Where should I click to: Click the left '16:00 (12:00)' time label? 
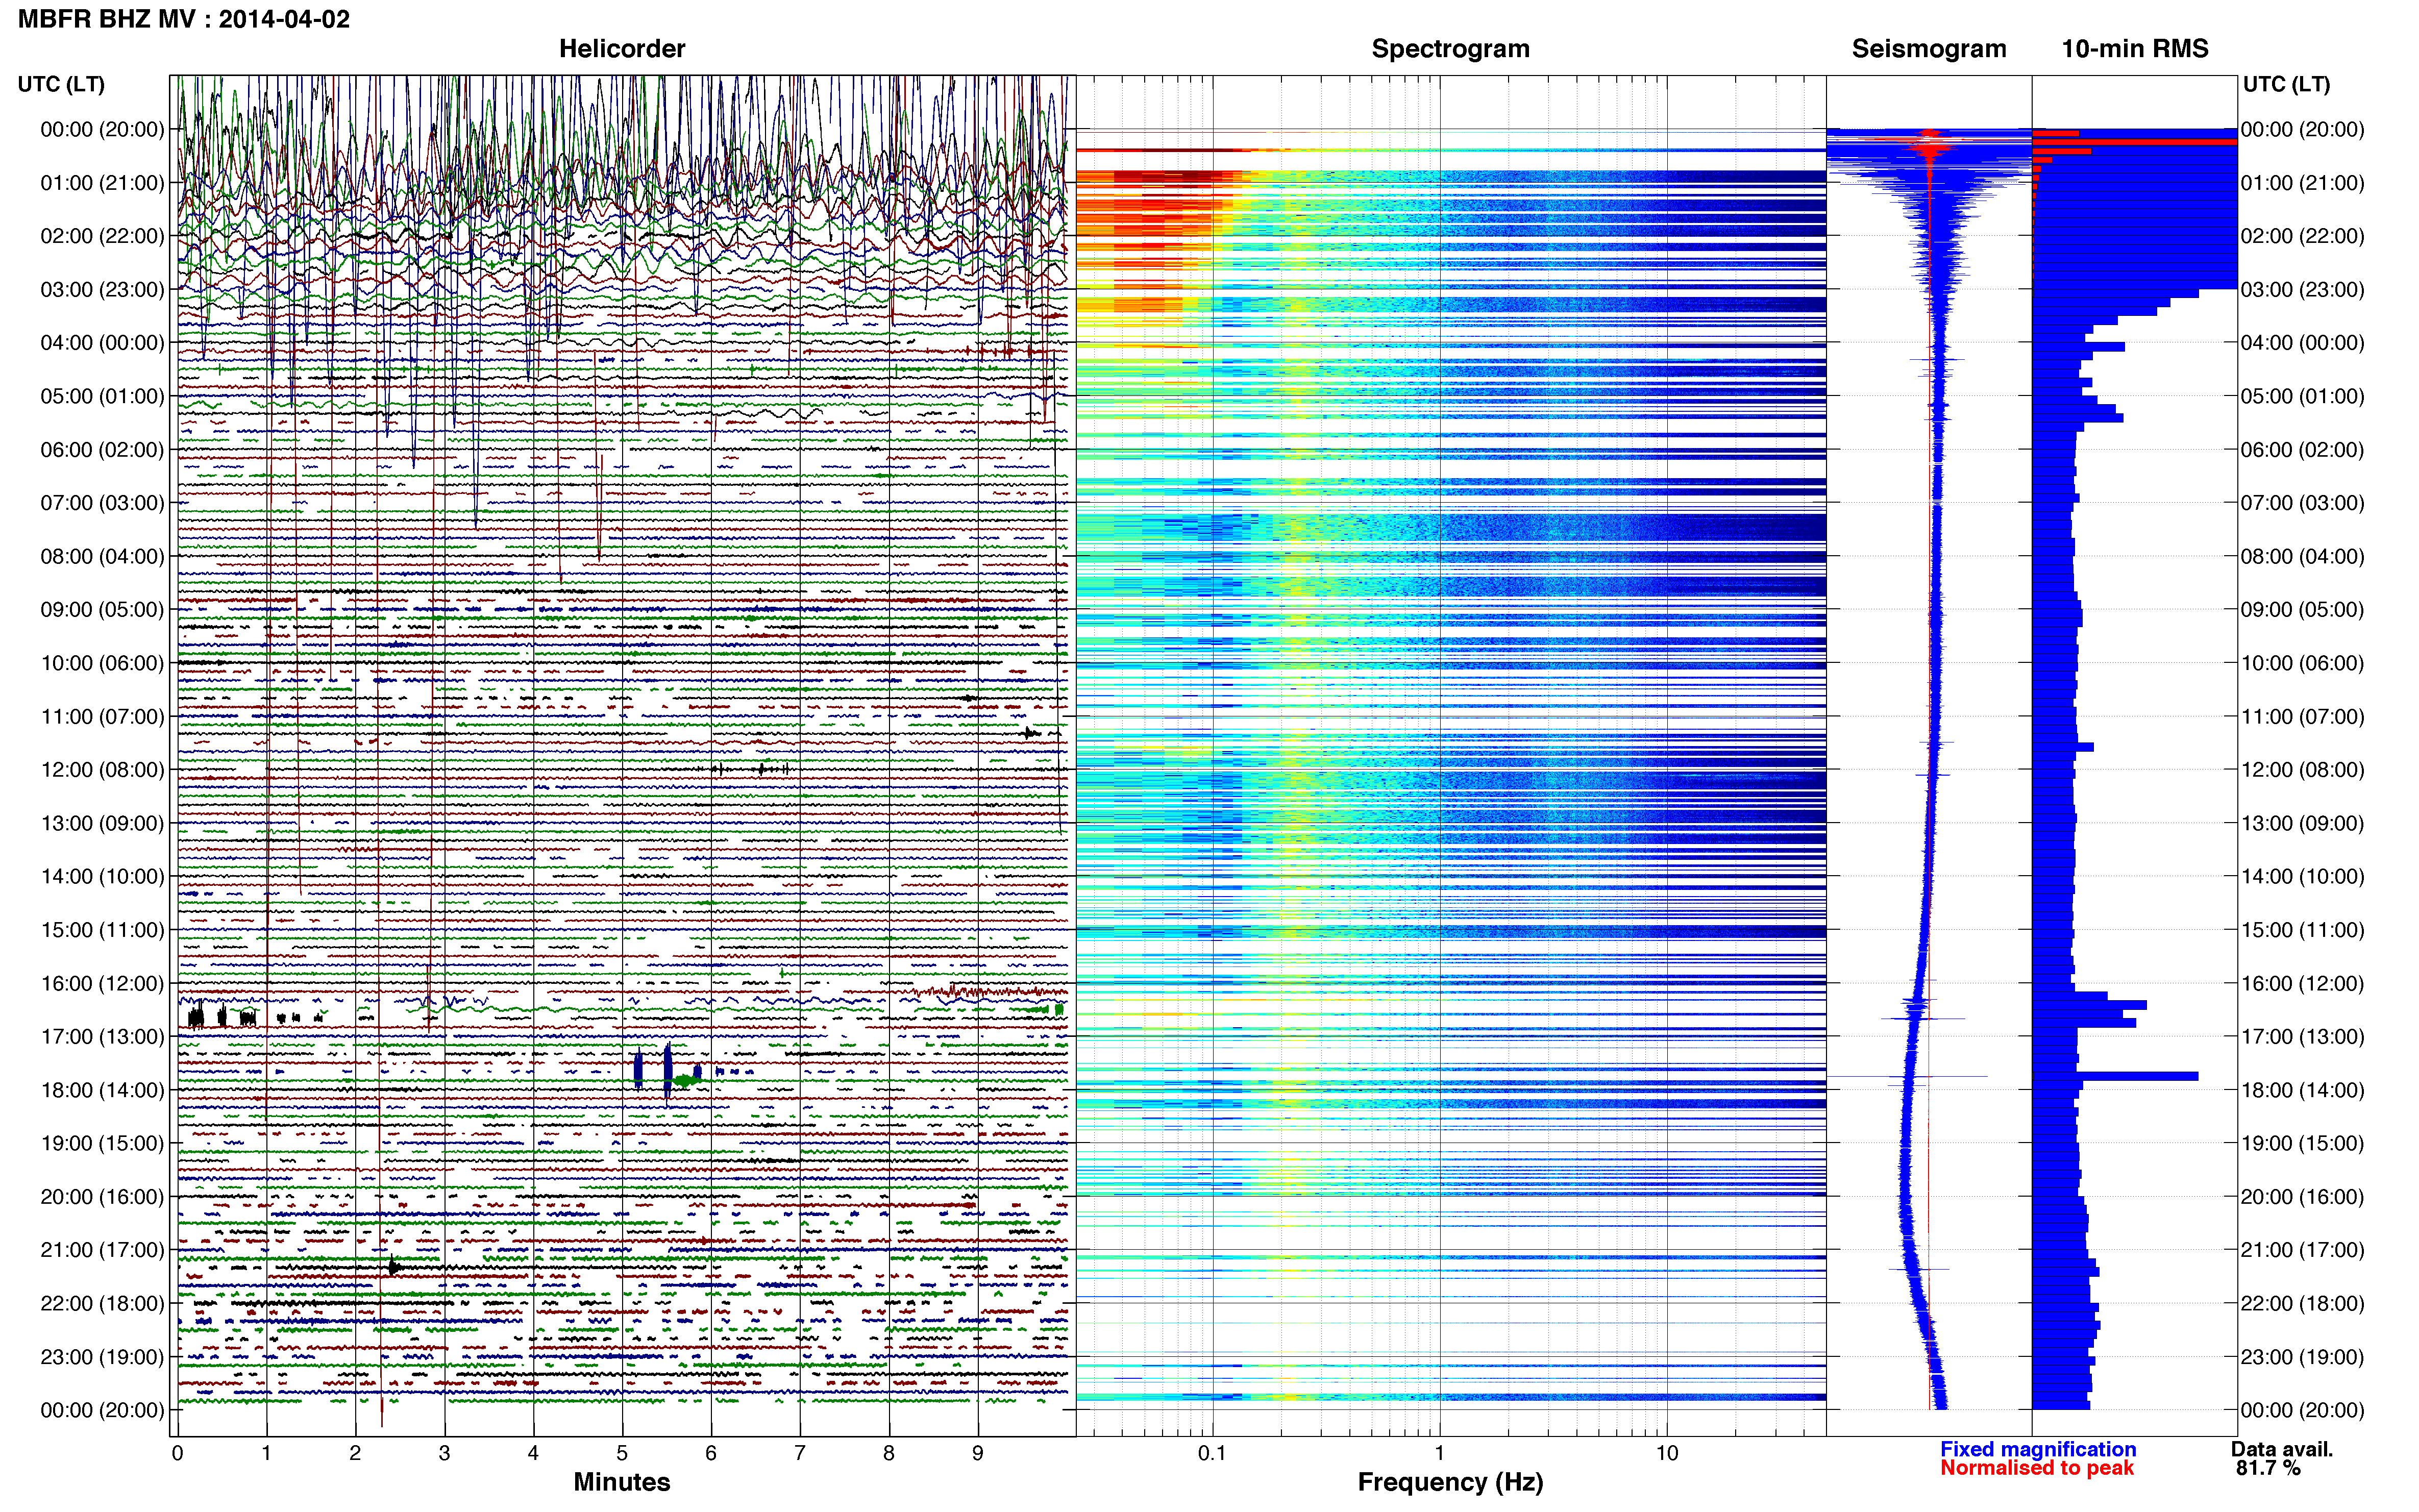[x=102, y=983]
